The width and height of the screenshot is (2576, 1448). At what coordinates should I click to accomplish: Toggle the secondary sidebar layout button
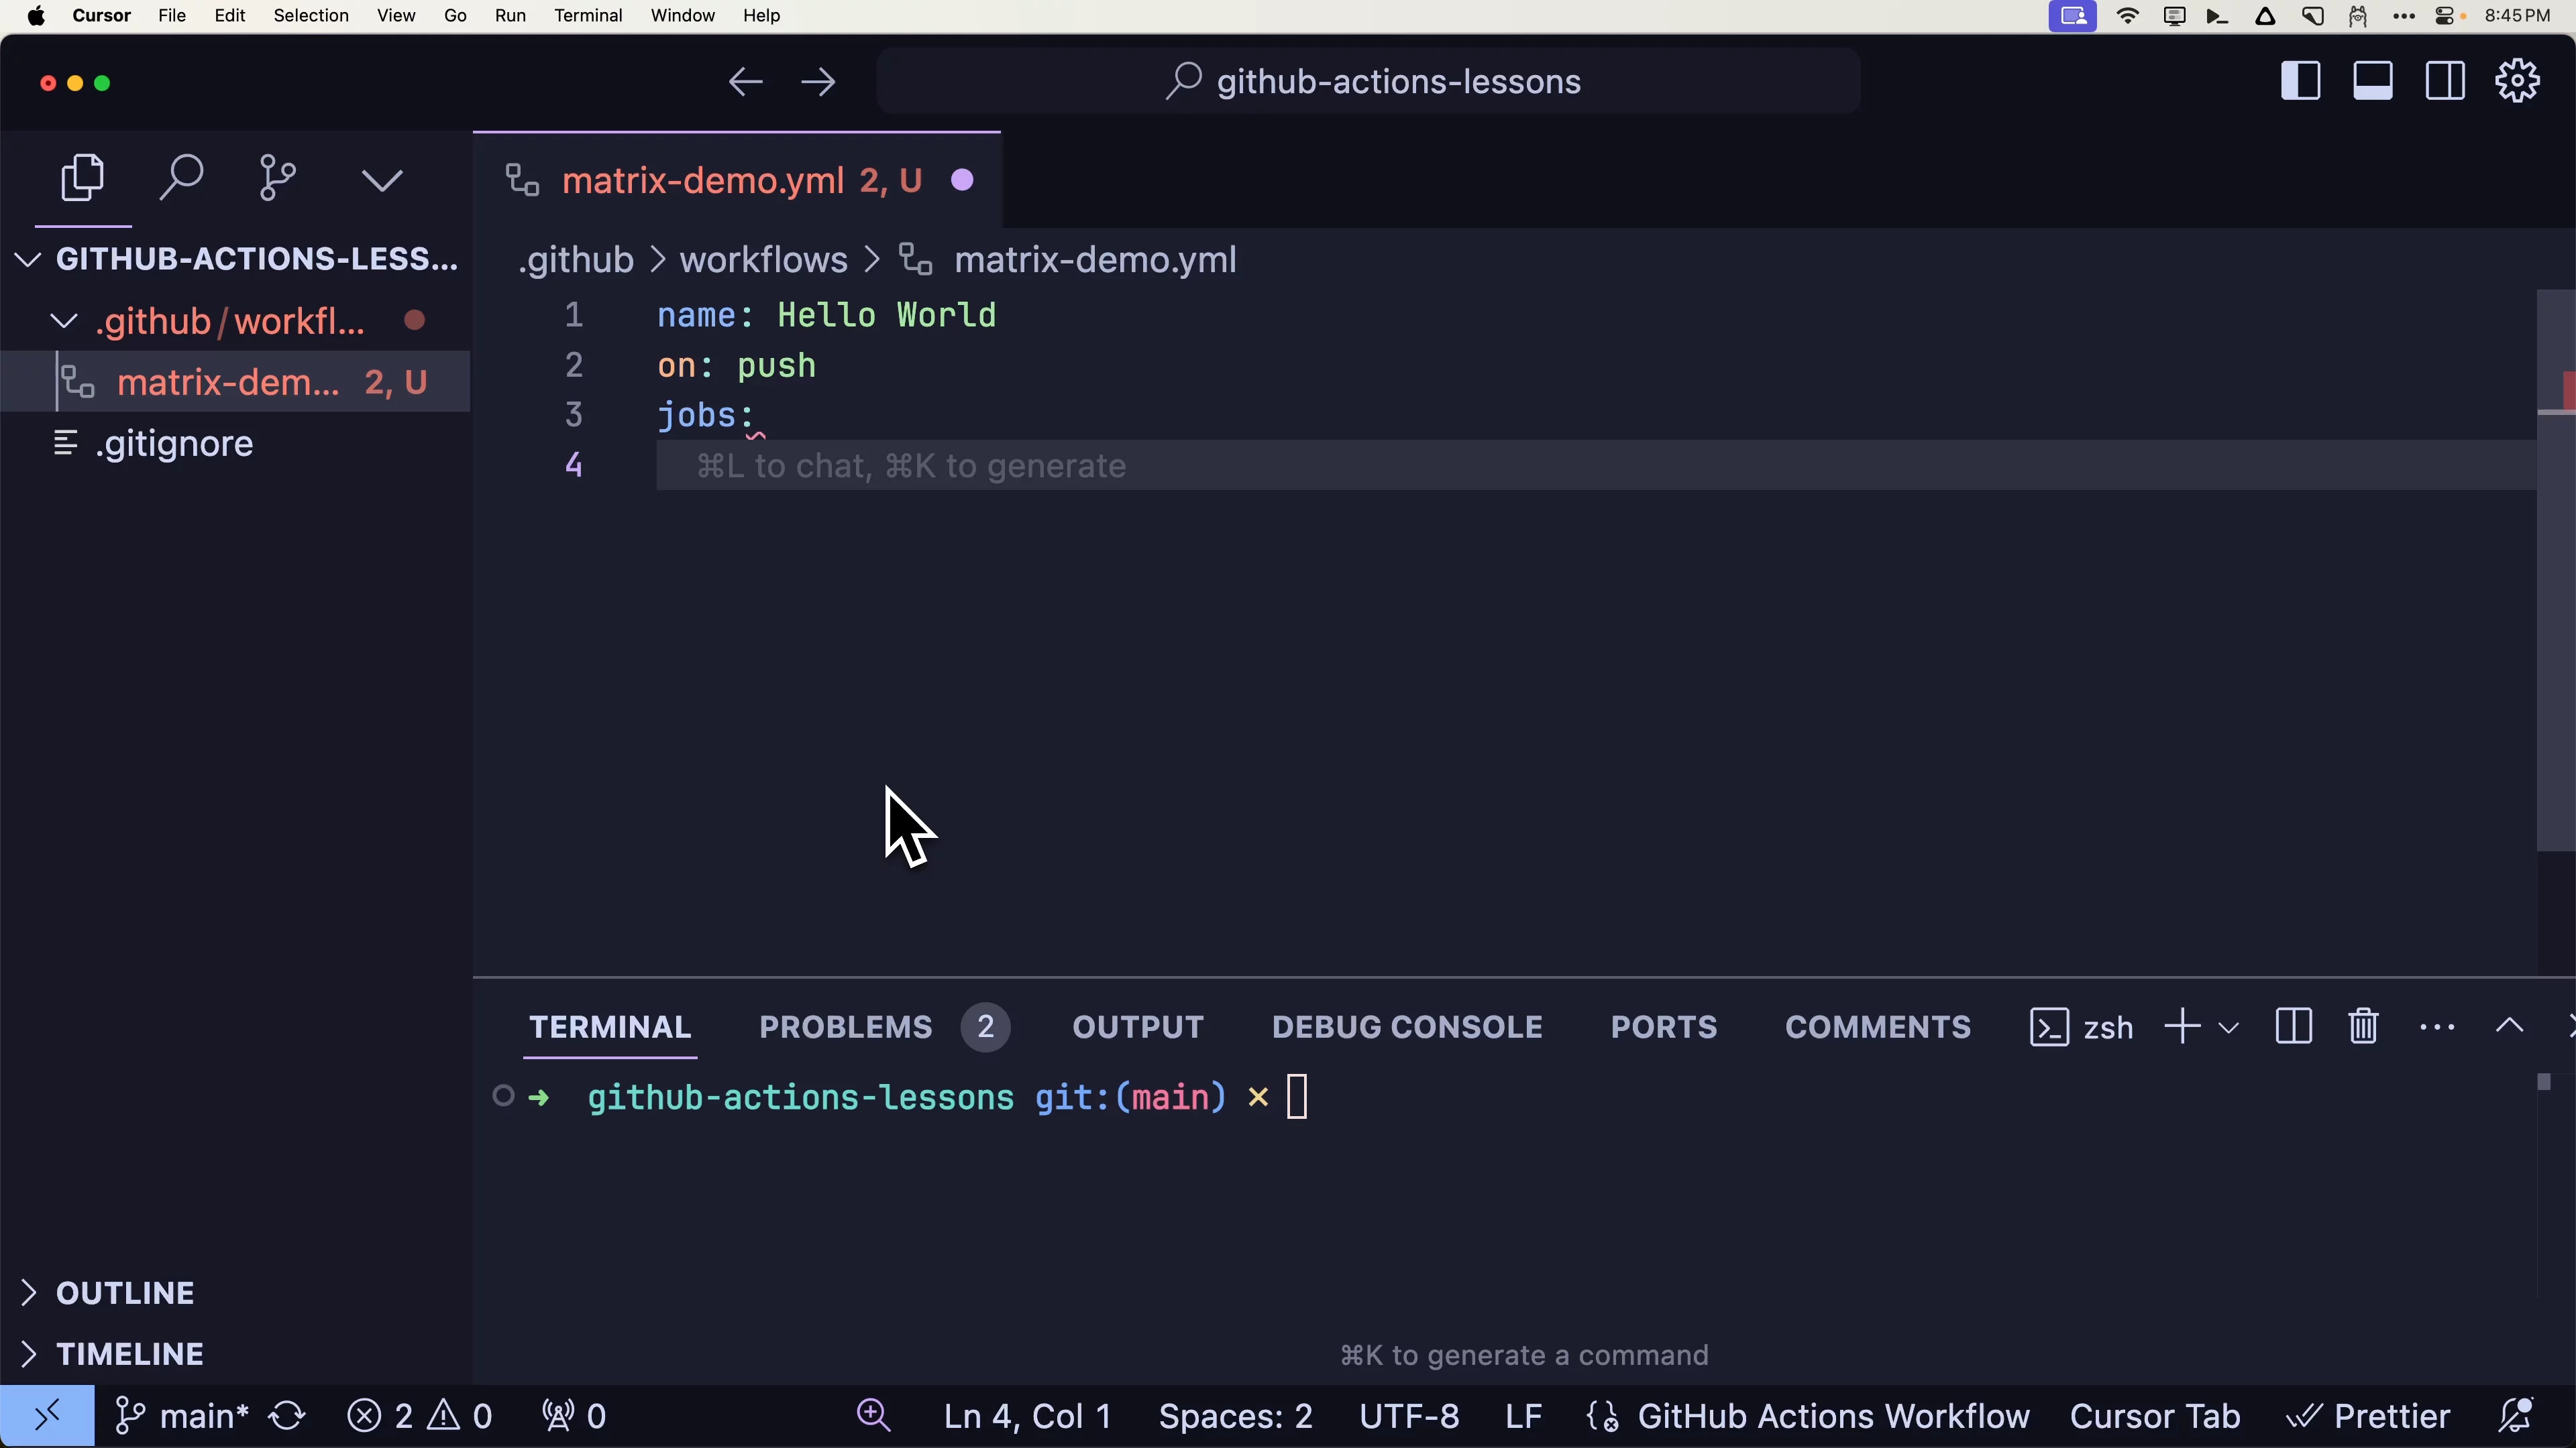coord(2445,81)
